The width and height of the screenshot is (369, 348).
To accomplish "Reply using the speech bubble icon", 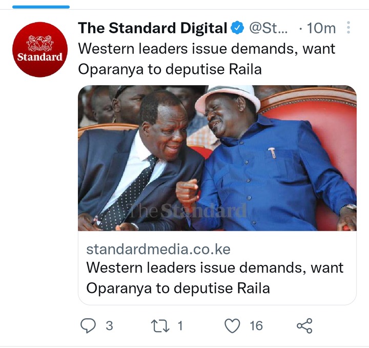I will point(88,325).
